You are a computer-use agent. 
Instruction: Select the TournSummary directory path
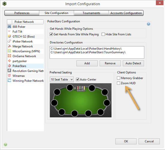click(88, 52)
